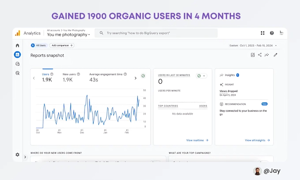Click the Help question mark icon
Screen dimensions: 300x180
(272, 33)
